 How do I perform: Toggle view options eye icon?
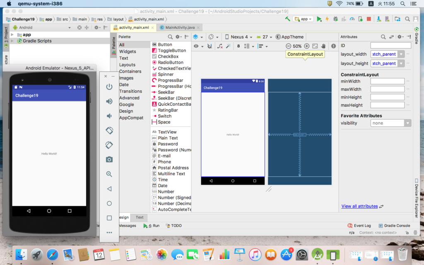click(x=198, y=46)
